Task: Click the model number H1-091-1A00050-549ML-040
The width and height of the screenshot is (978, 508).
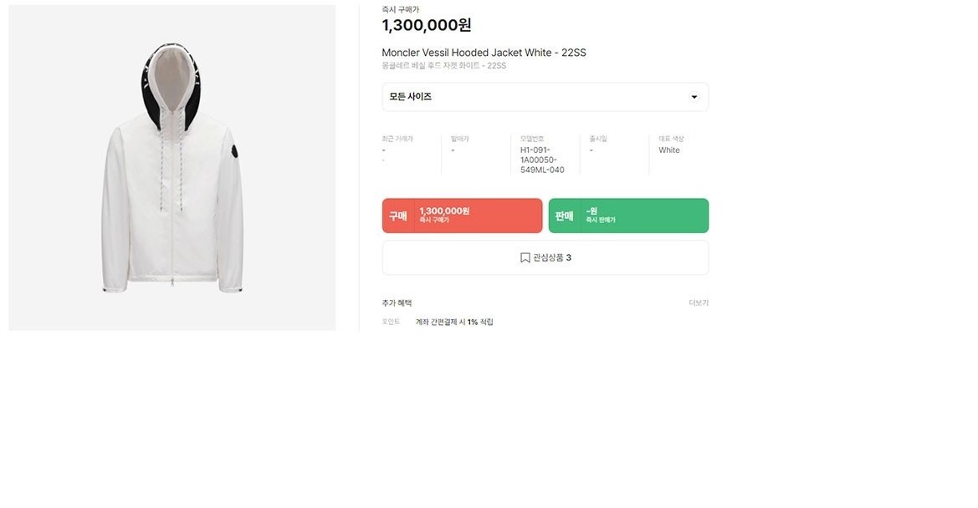Action: tap(542, 160)
